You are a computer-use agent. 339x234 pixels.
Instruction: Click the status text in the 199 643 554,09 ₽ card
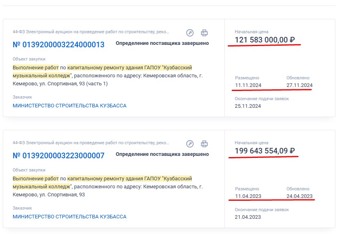click(x=162, y=154)
